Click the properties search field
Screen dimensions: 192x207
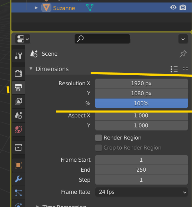pyautogui.click(x=102, y=39)
